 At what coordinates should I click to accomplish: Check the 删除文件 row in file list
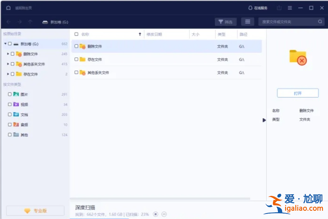(76, 46)
